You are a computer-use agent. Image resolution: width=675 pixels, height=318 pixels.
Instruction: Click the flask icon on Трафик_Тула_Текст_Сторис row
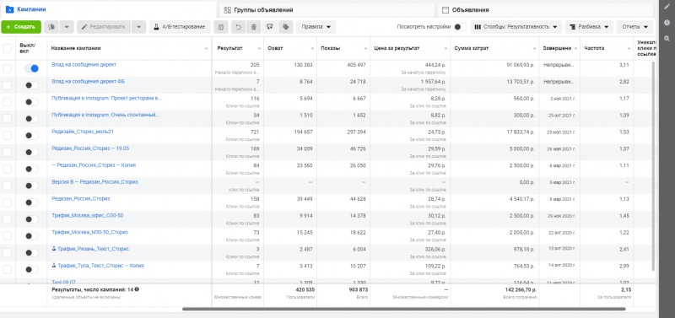click(x=54, y=266)
